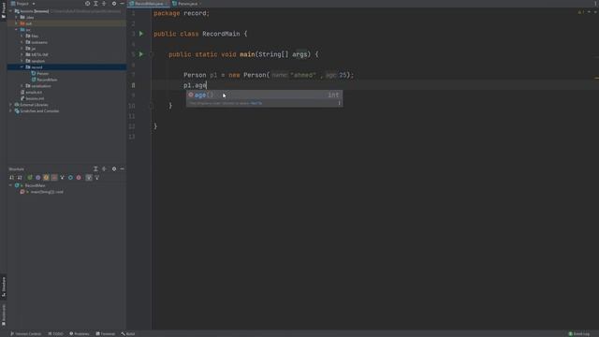Open the Project view dropdown
The width and height of the screenshot is (599, 337).
tap(22, 4)
